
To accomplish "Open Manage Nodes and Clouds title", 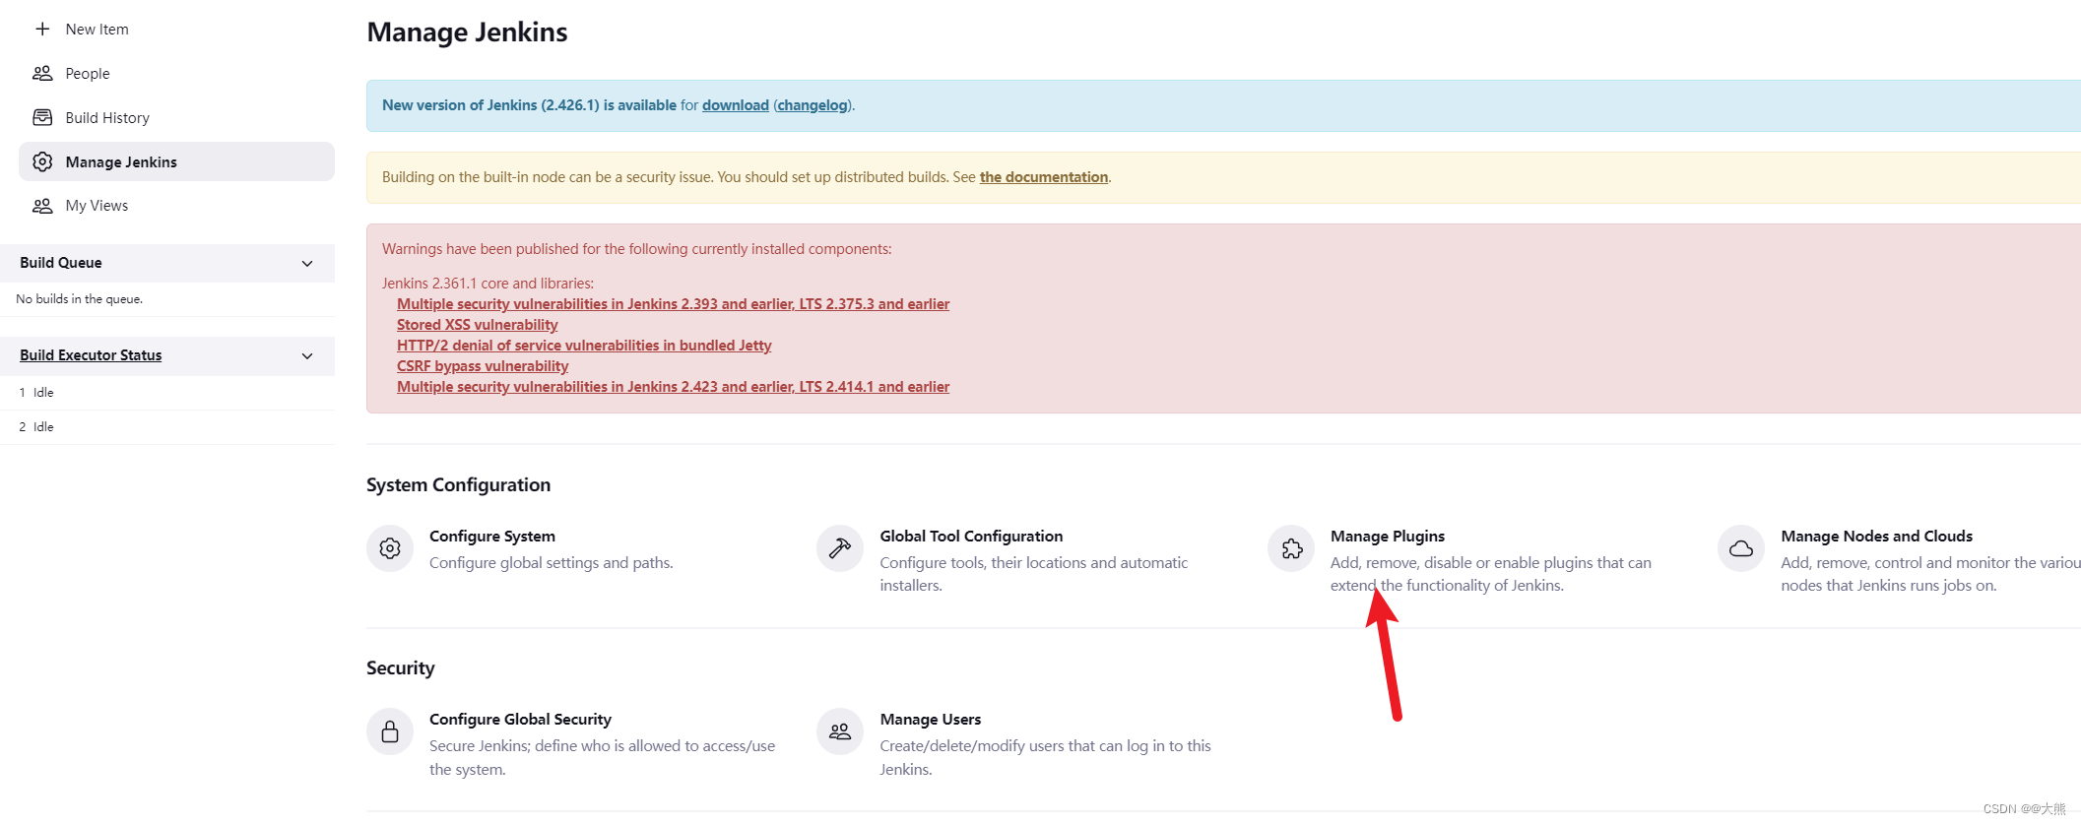I will point(1877,537).
